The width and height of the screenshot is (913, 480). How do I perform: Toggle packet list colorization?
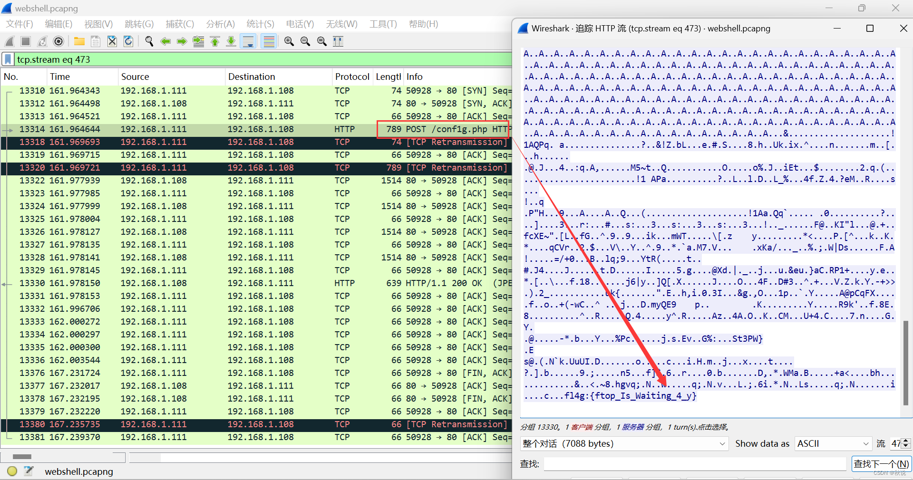269,41
